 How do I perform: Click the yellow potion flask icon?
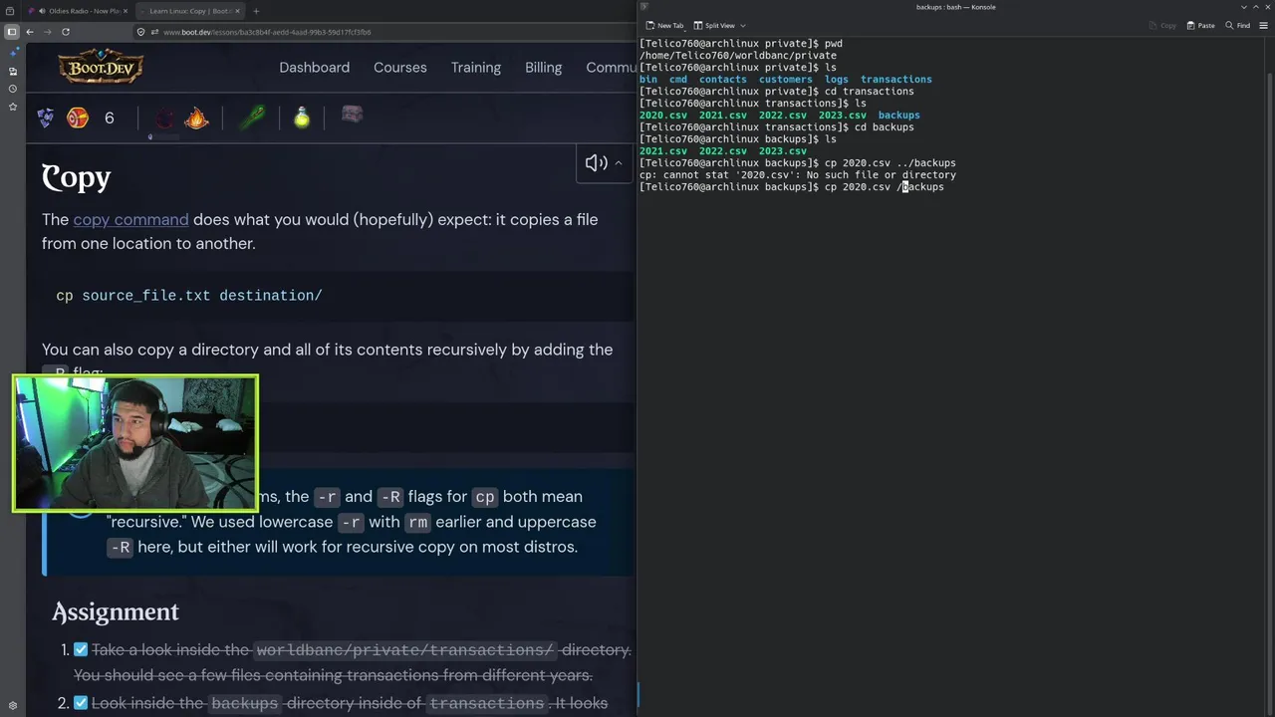(x=302, y=118)
